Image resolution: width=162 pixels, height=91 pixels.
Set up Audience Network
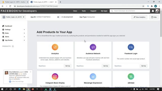(x=106, y=66)
